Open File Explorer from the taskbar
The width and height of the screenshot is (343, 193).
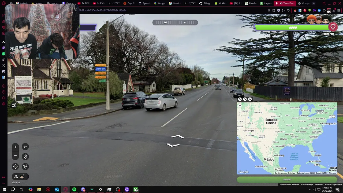click(x=39, y=190)
